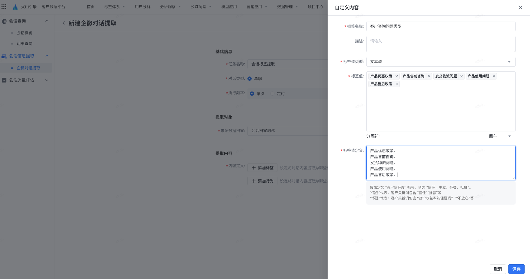Open the 模型应用 menu item
Image resolution: width=530 pixels, height=279 pixels.
point(229,7)
